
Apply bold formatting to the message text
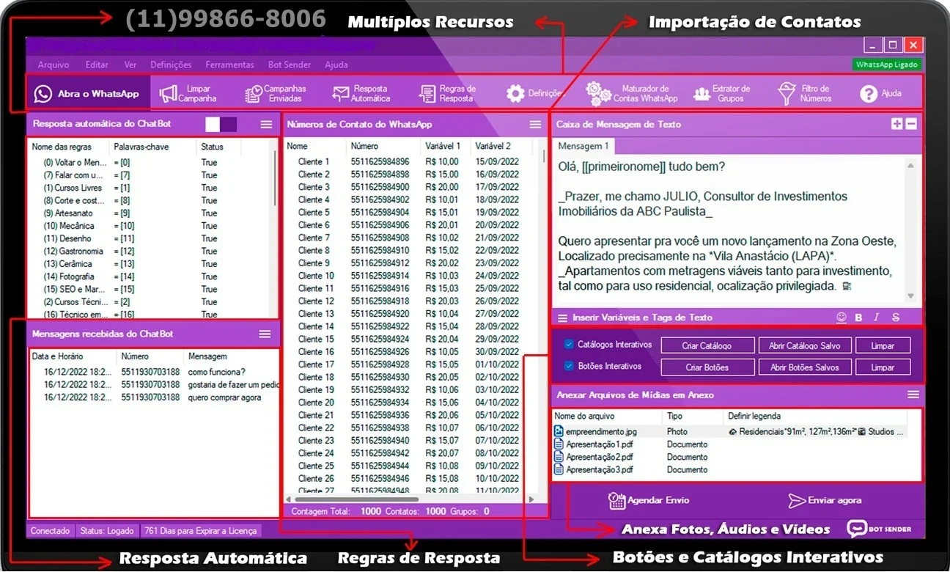click(x=859, y=318)
